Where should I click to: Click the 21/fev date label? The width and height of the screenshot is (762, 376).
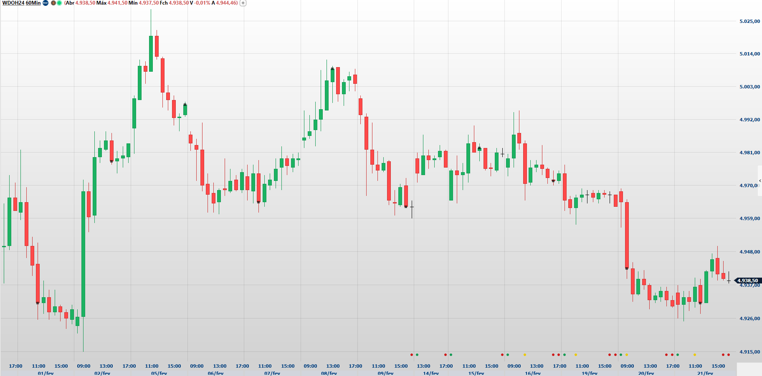coord(705,373)
